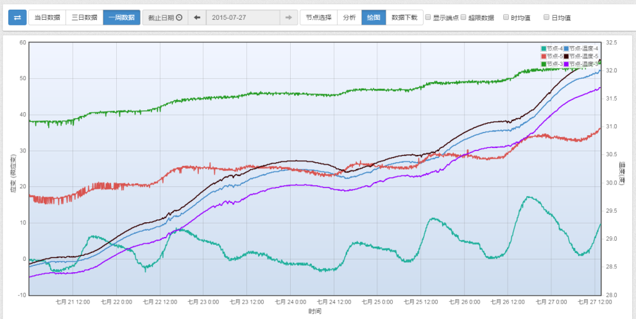Image resolution: width=636 pixels, height=319 pixels.
Task: Click the 分析 button
Action: (x=349, y=17)
